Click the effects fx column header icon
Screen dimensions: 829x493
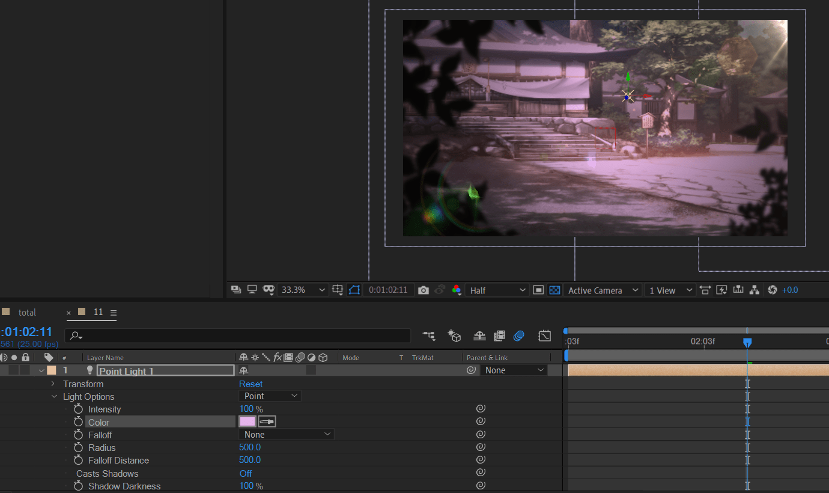[x=278, y=357]
